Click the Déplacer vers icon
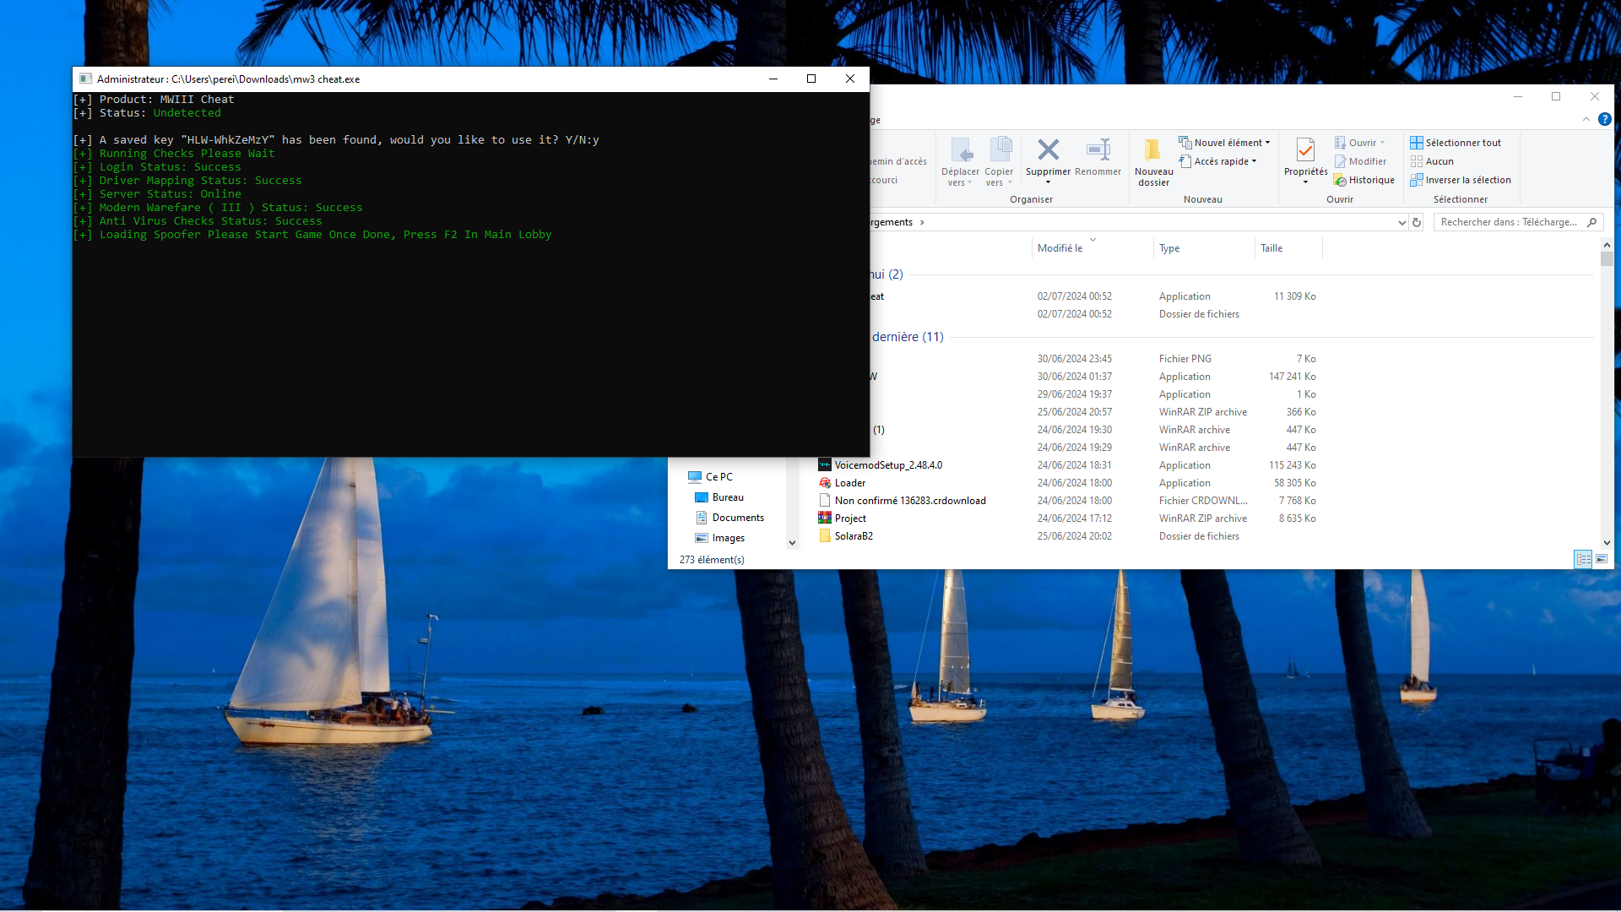1621x912 pixels. [x=961, y=150]
